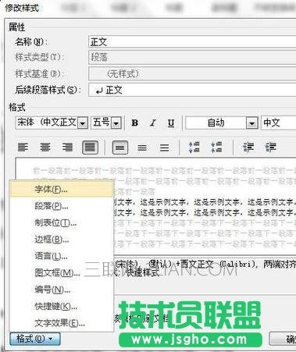296x352 pixels.
Task: Select 图文框(M)... menu item
Action: pyautogui.click(x=62, y=272)
